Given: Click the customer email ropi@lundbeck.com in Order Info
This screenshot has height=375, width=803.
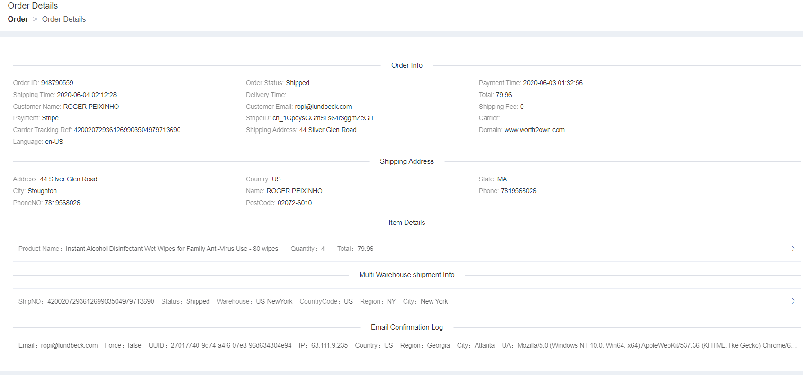Looking at the screenshot, I should (x=323, y=107).
